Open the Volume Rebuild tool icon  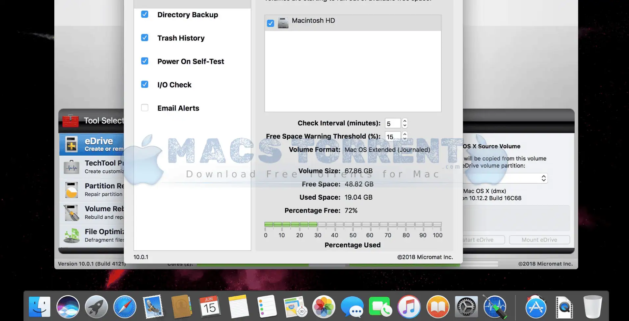(x=71, y=213)
